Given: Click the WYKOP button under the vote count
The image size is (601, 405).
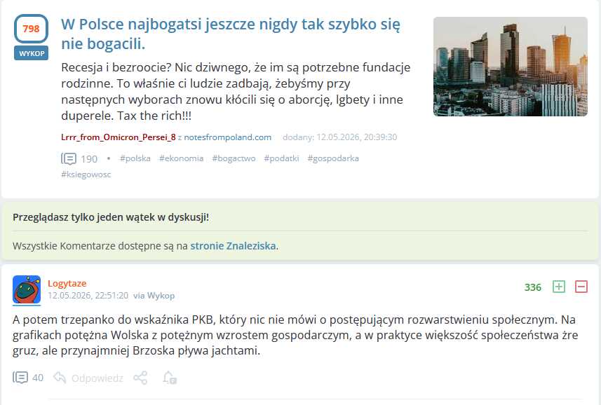Looking at the screenshot, I should tap(32, 53).
